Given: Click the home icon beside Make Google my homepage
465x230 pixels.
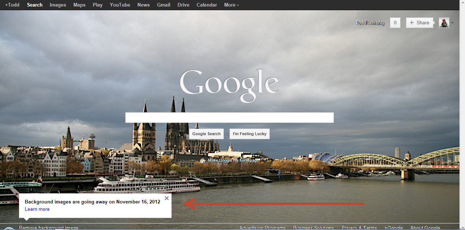Looking at the screenshot, I should 203,161.
